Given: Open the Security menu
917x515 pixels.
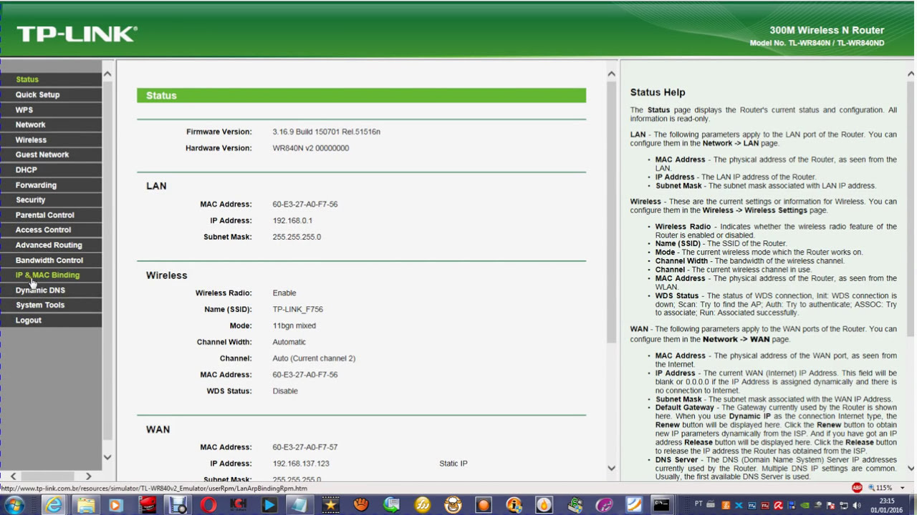Looking at the screenshot, I should coord(30,200).
